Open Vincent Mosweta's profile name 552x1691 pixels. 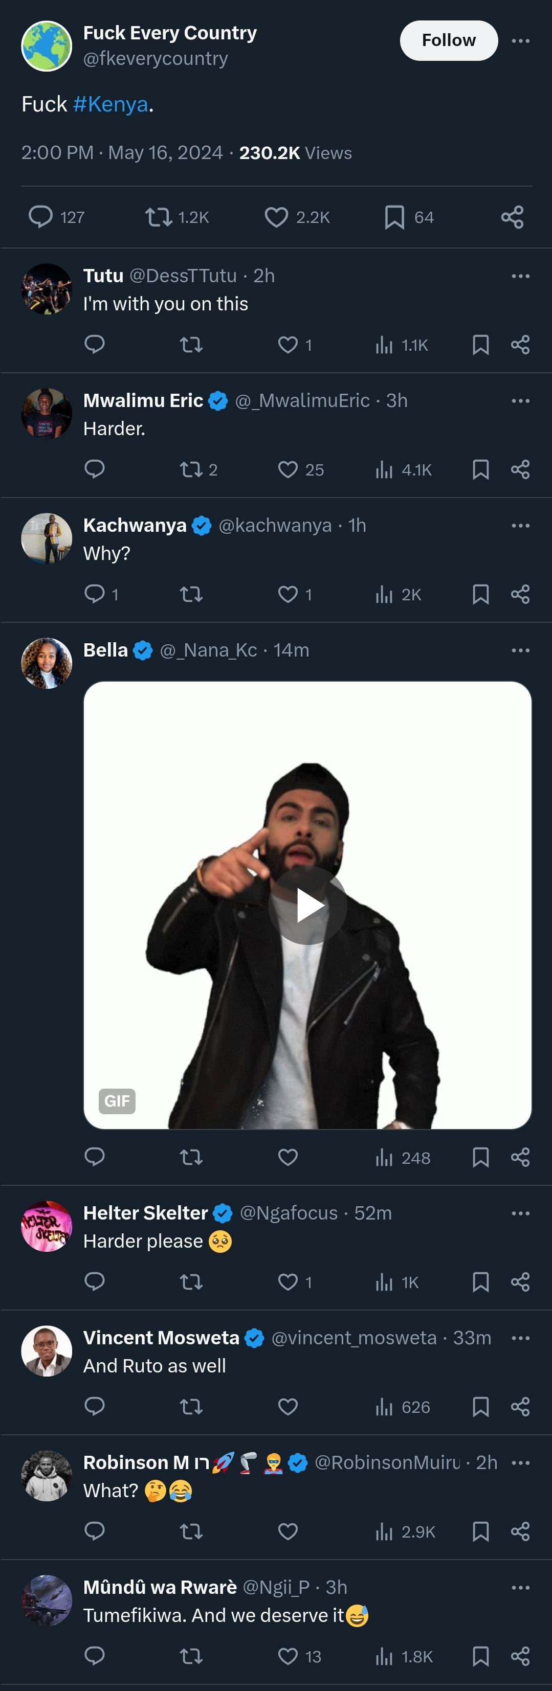[161, 1338]
